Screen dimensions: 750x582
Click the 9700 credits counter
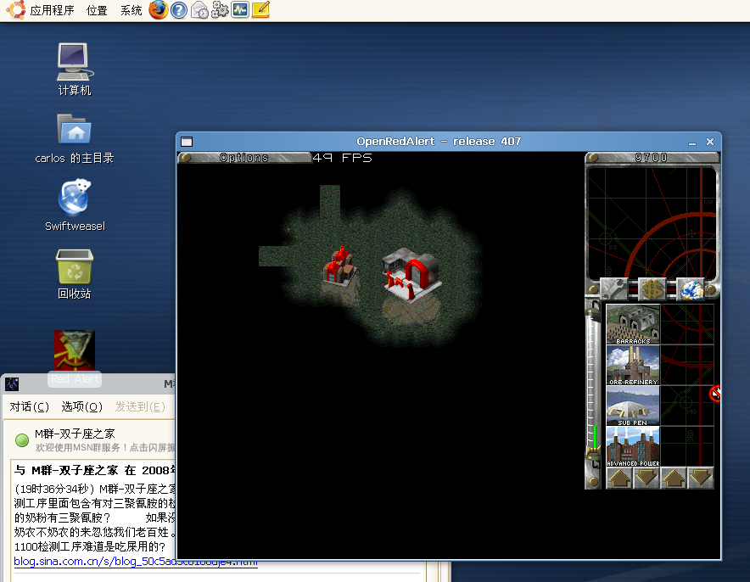(x=652, y=157)
